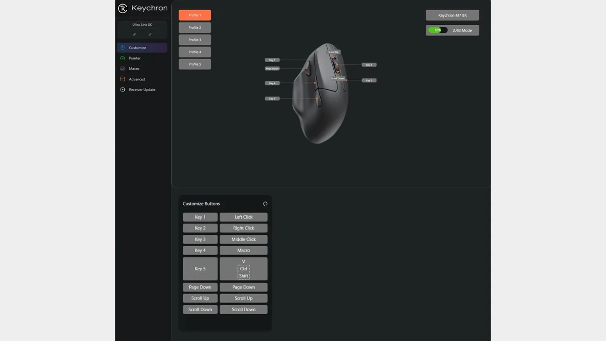Click the Key 1 button in Customize Buttons

(x=200, y=217)
